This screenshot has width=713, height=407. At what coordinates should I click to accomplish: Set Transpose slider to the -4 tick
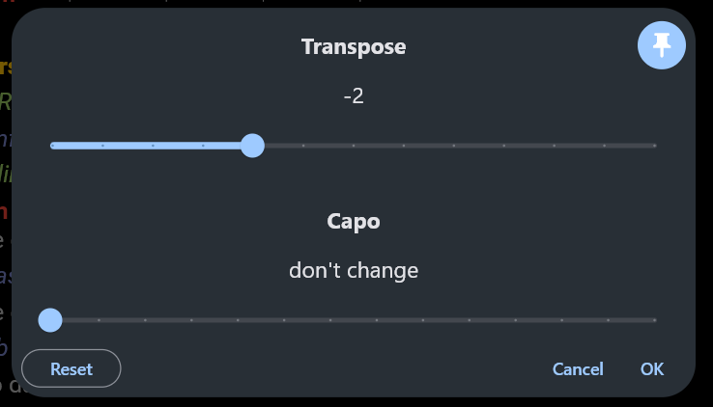[x=153, y=146]
